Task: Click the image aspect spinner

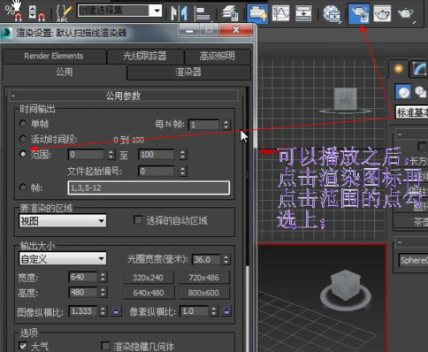Action: pyautogui.click(x=103, y=310)
